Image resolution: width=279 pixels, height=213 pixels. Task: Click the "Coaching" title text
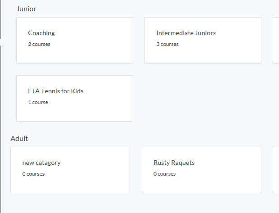42,33
